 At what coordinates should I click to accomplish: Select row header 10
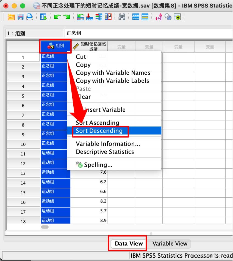click(23, 144)
